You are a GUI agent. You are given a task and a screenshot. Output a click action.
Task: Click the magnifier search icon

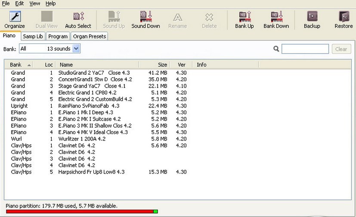[276, 49]
